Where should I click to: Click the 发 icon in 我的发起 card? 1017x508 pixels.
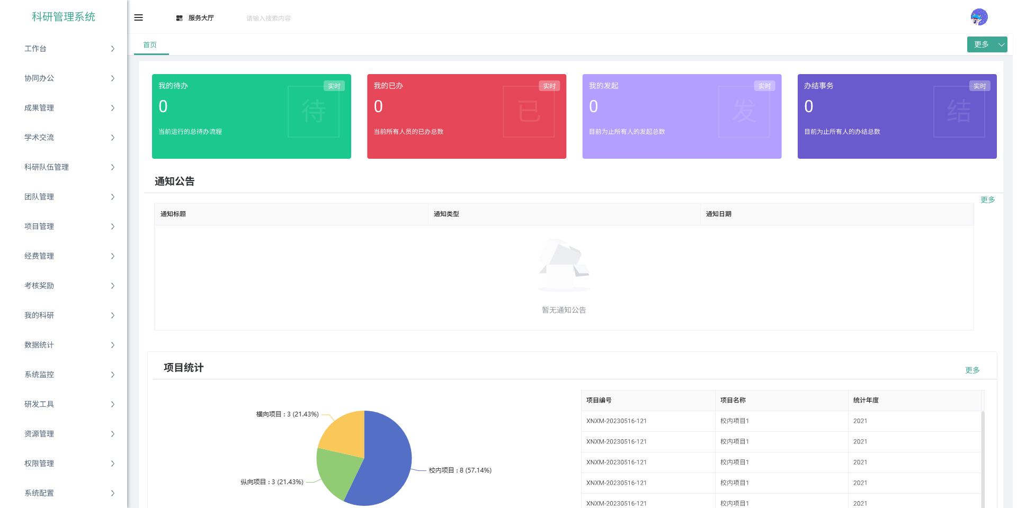[744, 112]
